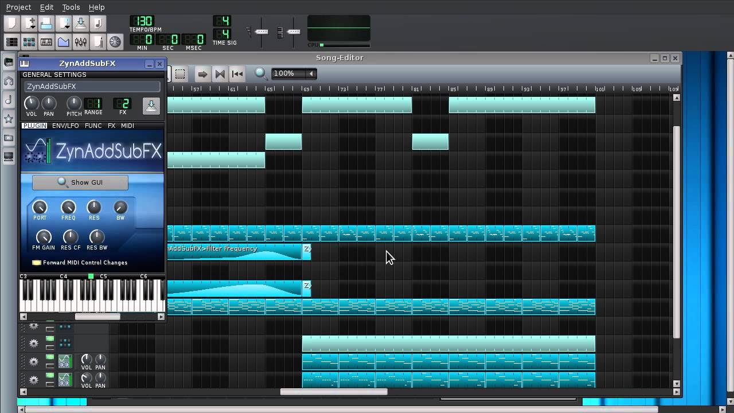Toggle auto-scrolling arrow in Song-Editor
Image resolution: width=734 pixels, height=413 pixels.
pos(202,73)
